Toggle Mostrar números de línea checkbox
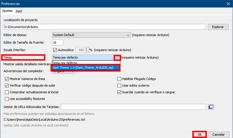This screenshot has width=233, height=138. [x=7, y=79]
